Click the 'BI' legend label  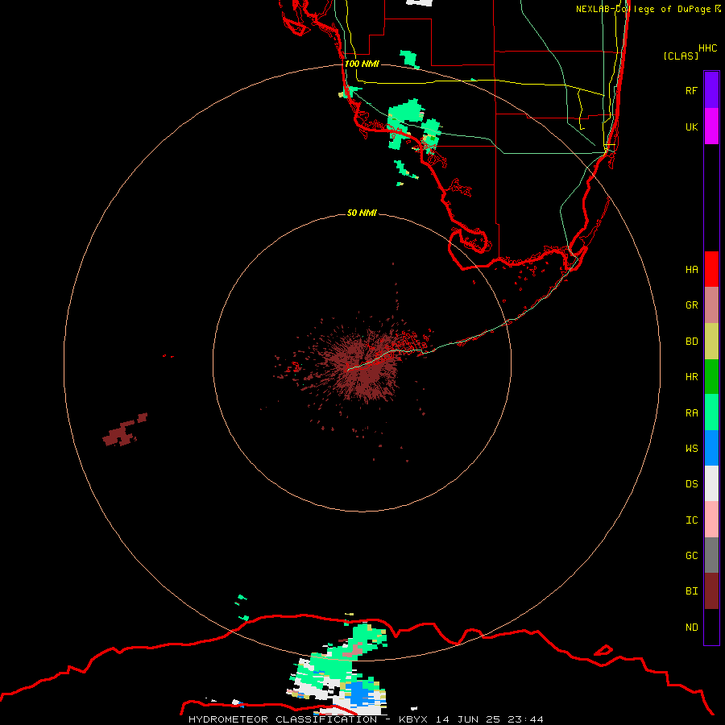click(x=691, y=591)
